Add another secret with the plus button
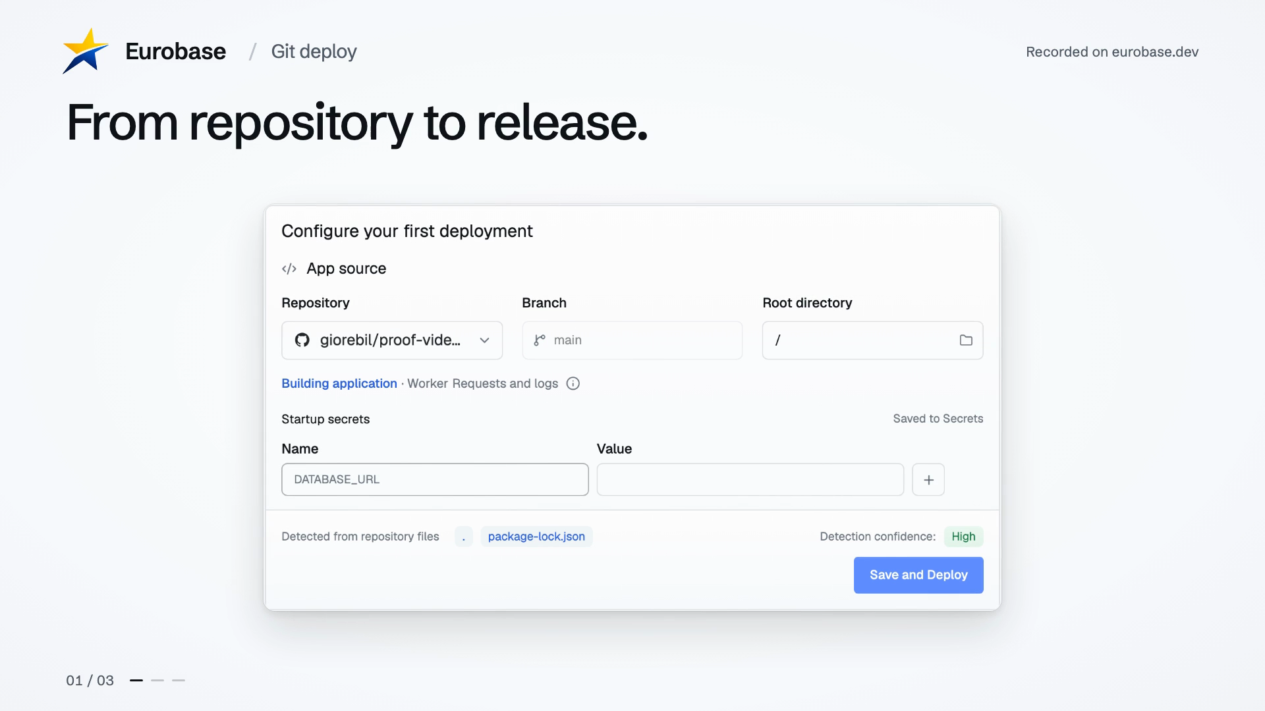The height and width of the screenshot is (711, 1265). 928,480
